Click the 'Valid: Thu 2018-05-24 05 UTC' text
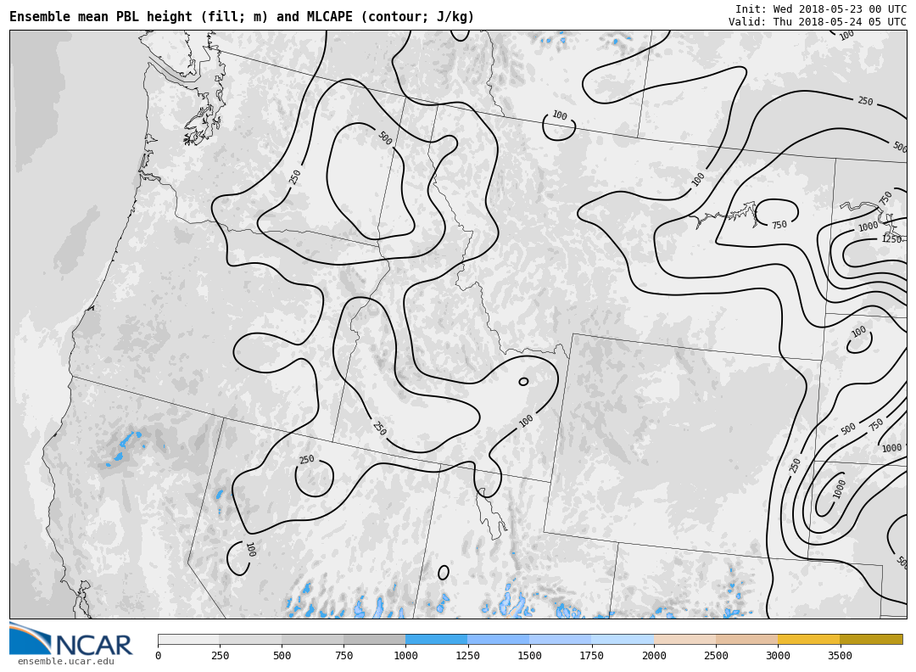Image resolution: width=916 pixels, height=672 pixels. point(818,21)
